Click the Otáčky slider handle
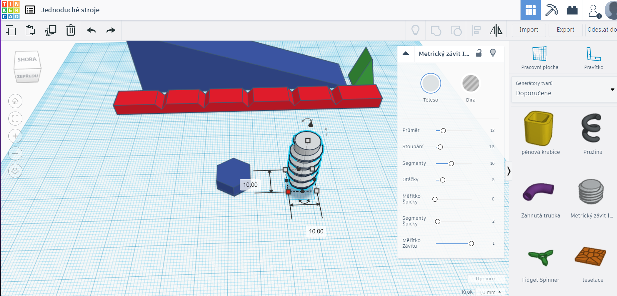The image size is (617, 296). (442, 180)
